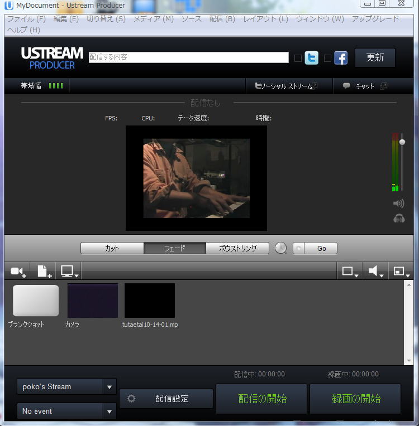Screen dimensions: 419x426
Task: Click the 帯域幅 bandwidth indicator bars
Action: (56, 86)
